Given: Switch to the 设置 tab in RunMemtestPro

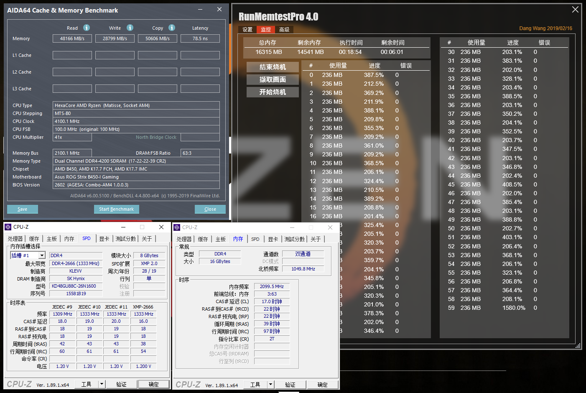Looking at the screenshot, I should (247, 29).
